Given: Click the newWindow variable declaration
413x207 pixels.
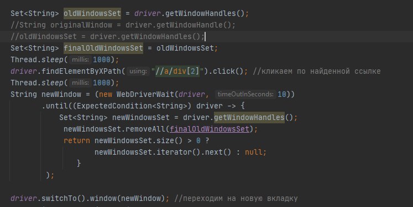Looking at the screenshot, I should tap(61, 94).
